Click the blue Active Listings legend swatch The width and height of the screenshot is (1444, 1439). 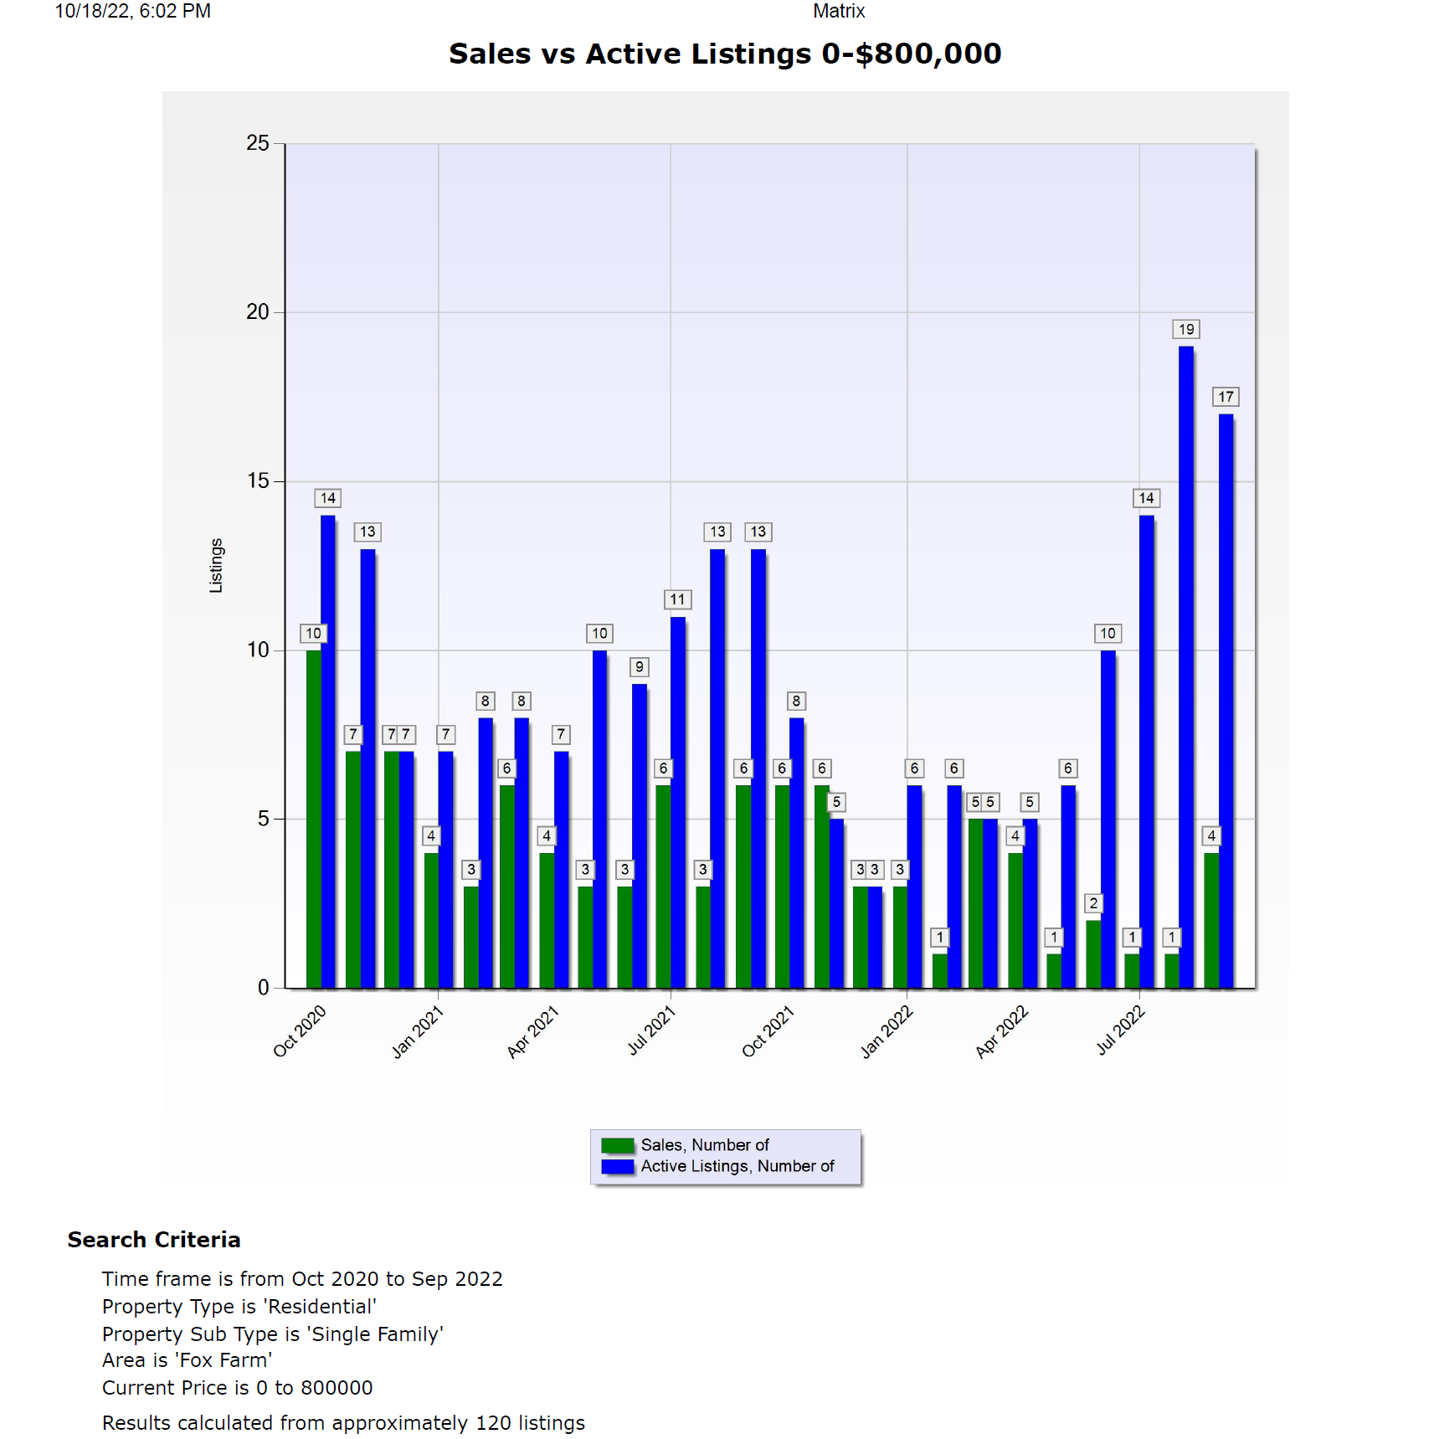[618, 1166]
